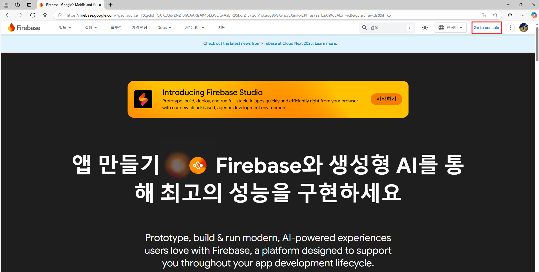Open the 가격 책정 page
The image size is (539, 272).
coord(139,28)
